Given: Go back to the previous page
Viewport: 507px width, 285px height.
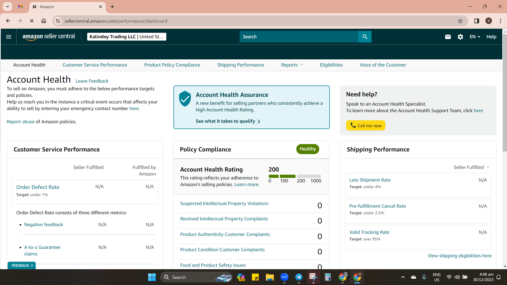Looking at the screenshot, I should (8, 21).
